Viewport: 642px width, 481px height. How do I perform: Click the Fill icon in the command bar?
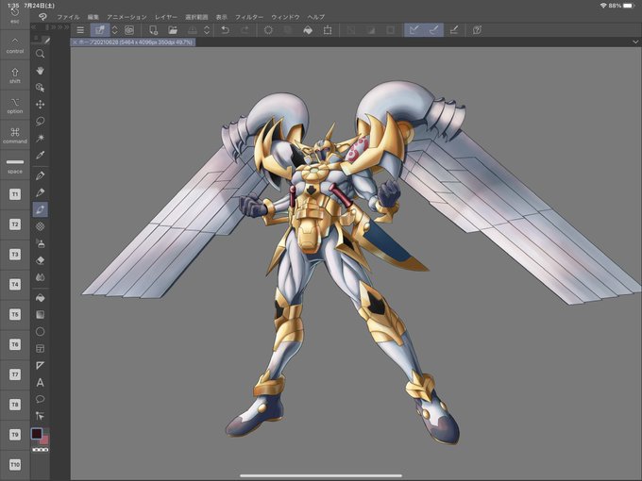coord(308,30)
